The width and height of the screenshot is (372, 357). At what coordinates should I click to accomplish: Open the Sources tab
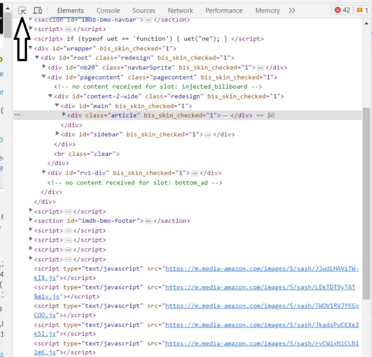tap(144, 11)
